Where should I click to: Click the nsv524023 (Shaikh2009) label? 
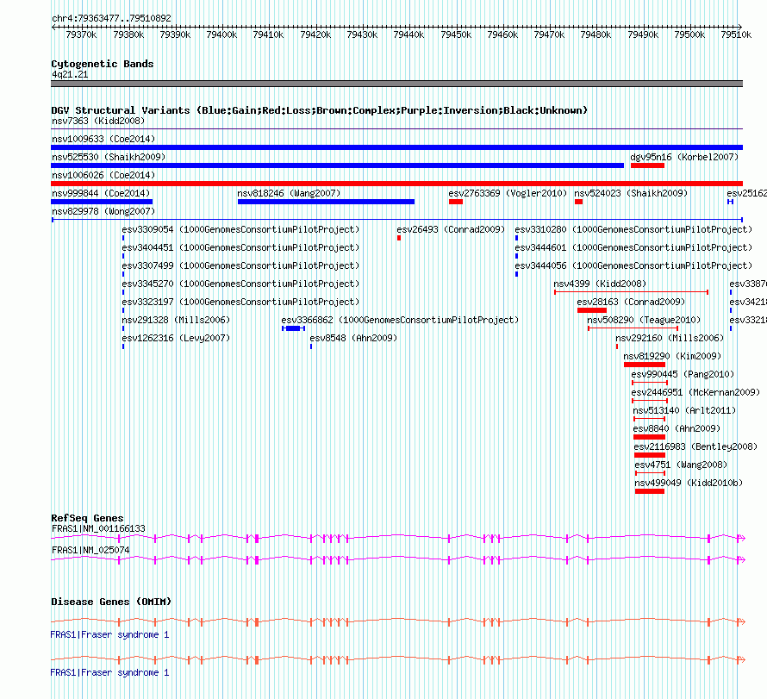(631, 193)
